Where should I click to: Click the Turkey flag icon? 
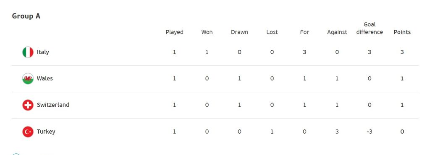pyautogui.click(x=28, y=132)
